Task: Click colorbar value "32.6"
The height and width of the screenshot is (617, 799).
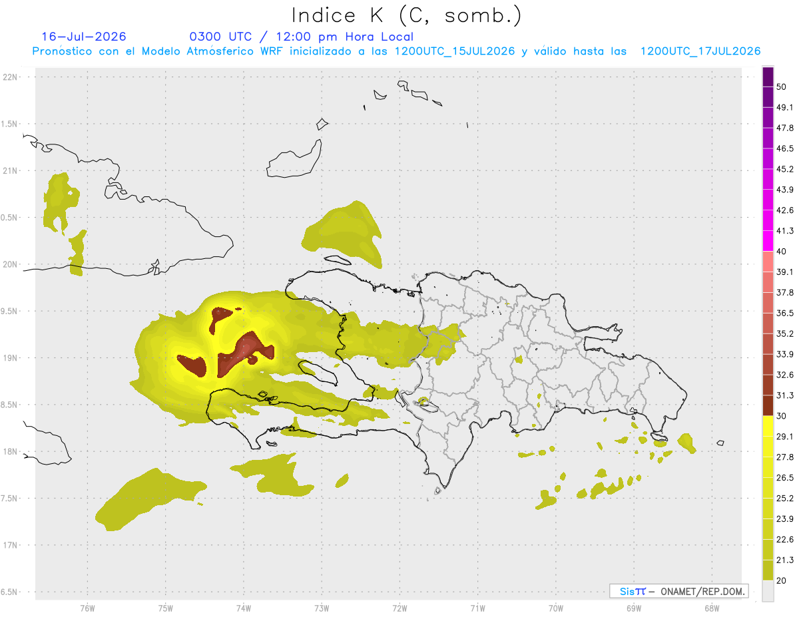Action: coord(785,375)
